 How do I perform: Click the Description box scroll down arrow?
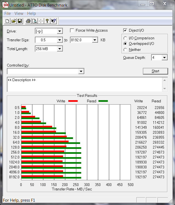tap(165, 89)
